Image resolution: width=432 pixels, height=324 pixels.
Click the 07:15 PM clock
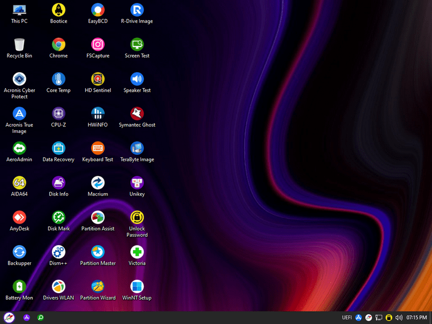pyautogui.click(x=416, y=318)
